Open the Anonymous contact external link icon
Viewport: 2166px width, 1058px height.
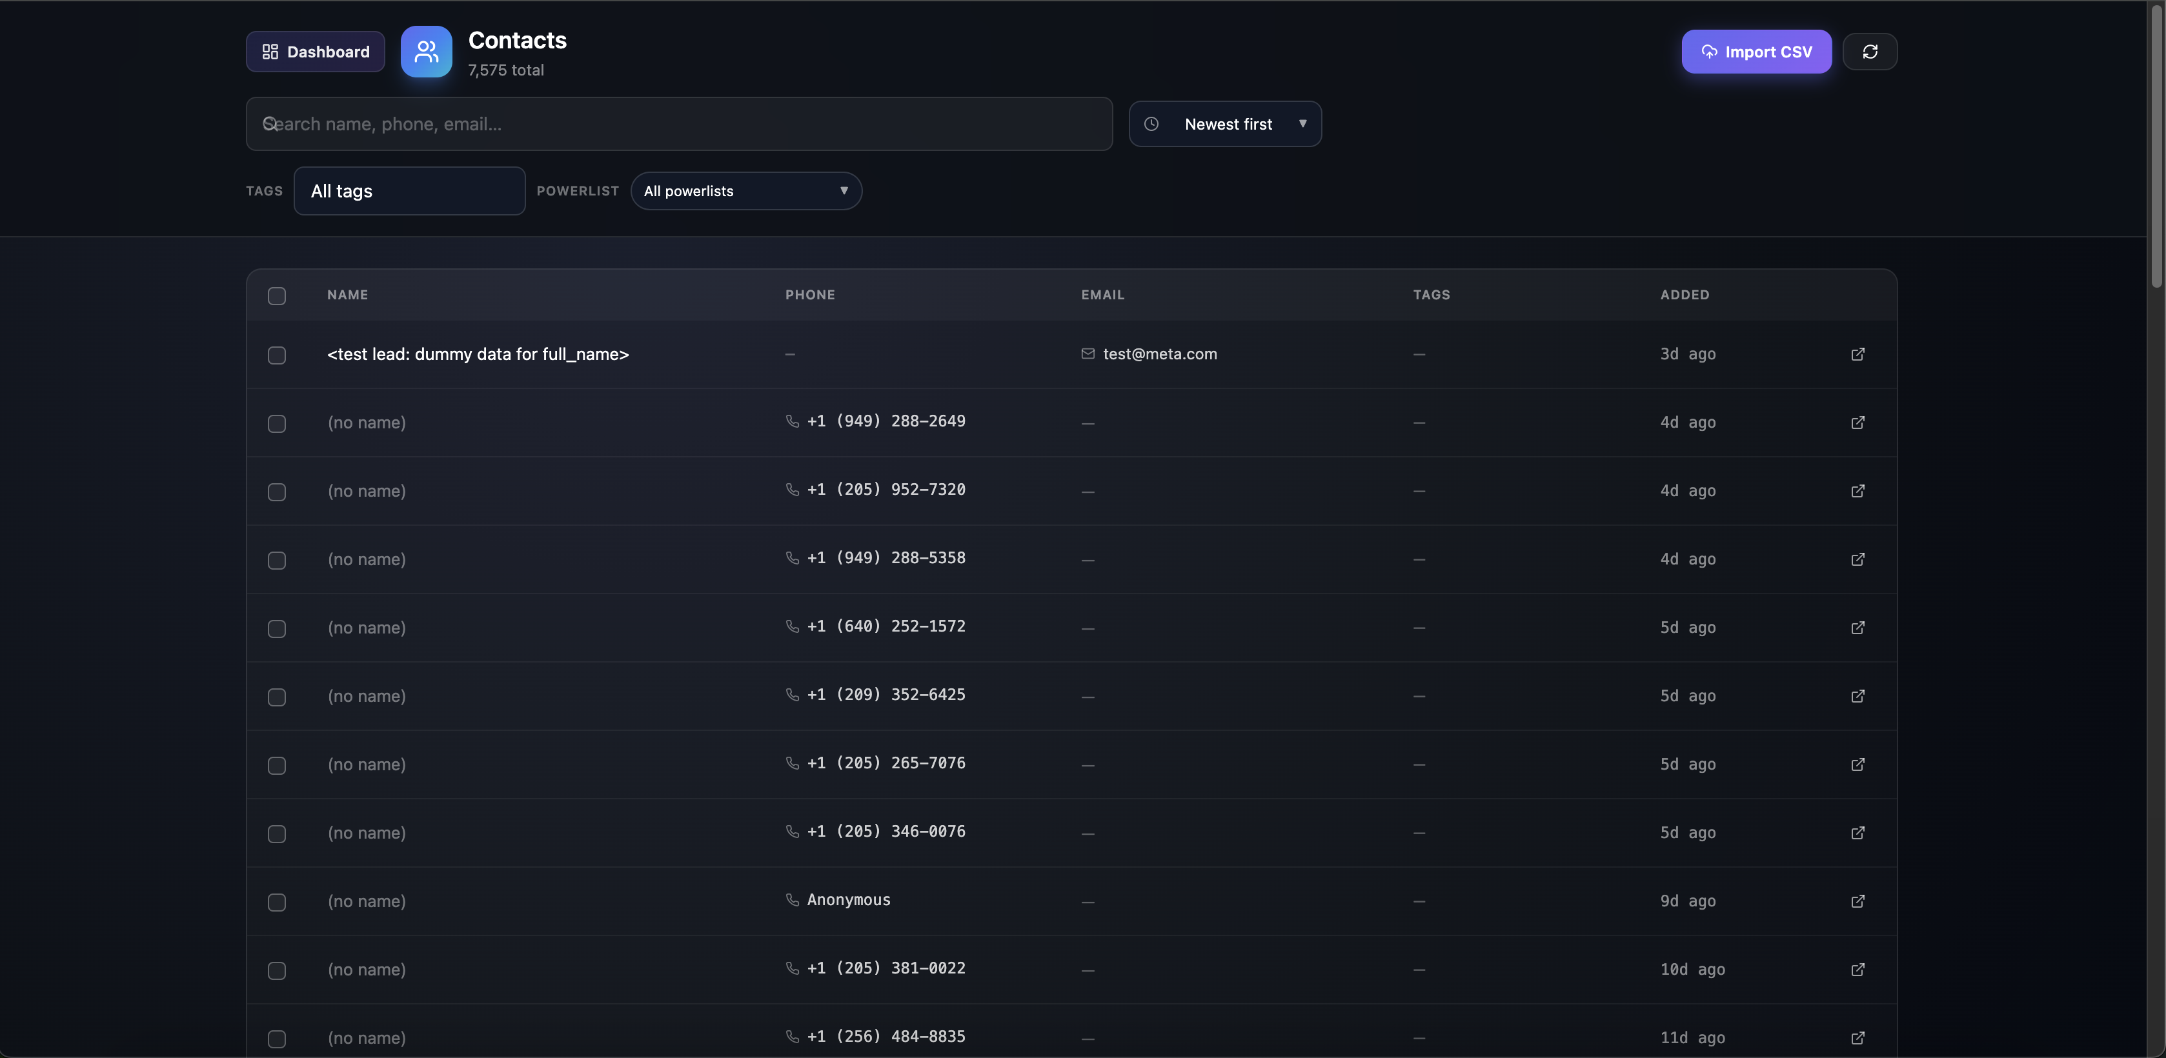(x=1857, y=901)
